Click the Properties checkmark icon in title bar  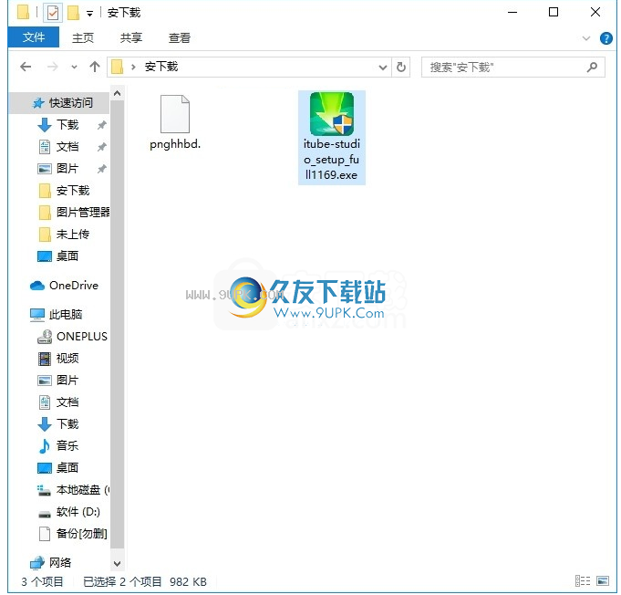[52, 13]
